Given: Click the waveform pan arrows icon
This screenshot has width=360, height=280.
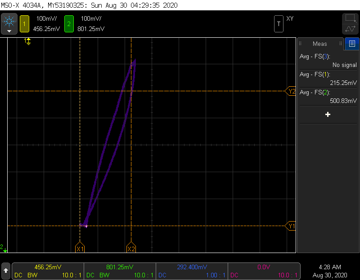Looking at the screenshot, I should coord(350,29).
